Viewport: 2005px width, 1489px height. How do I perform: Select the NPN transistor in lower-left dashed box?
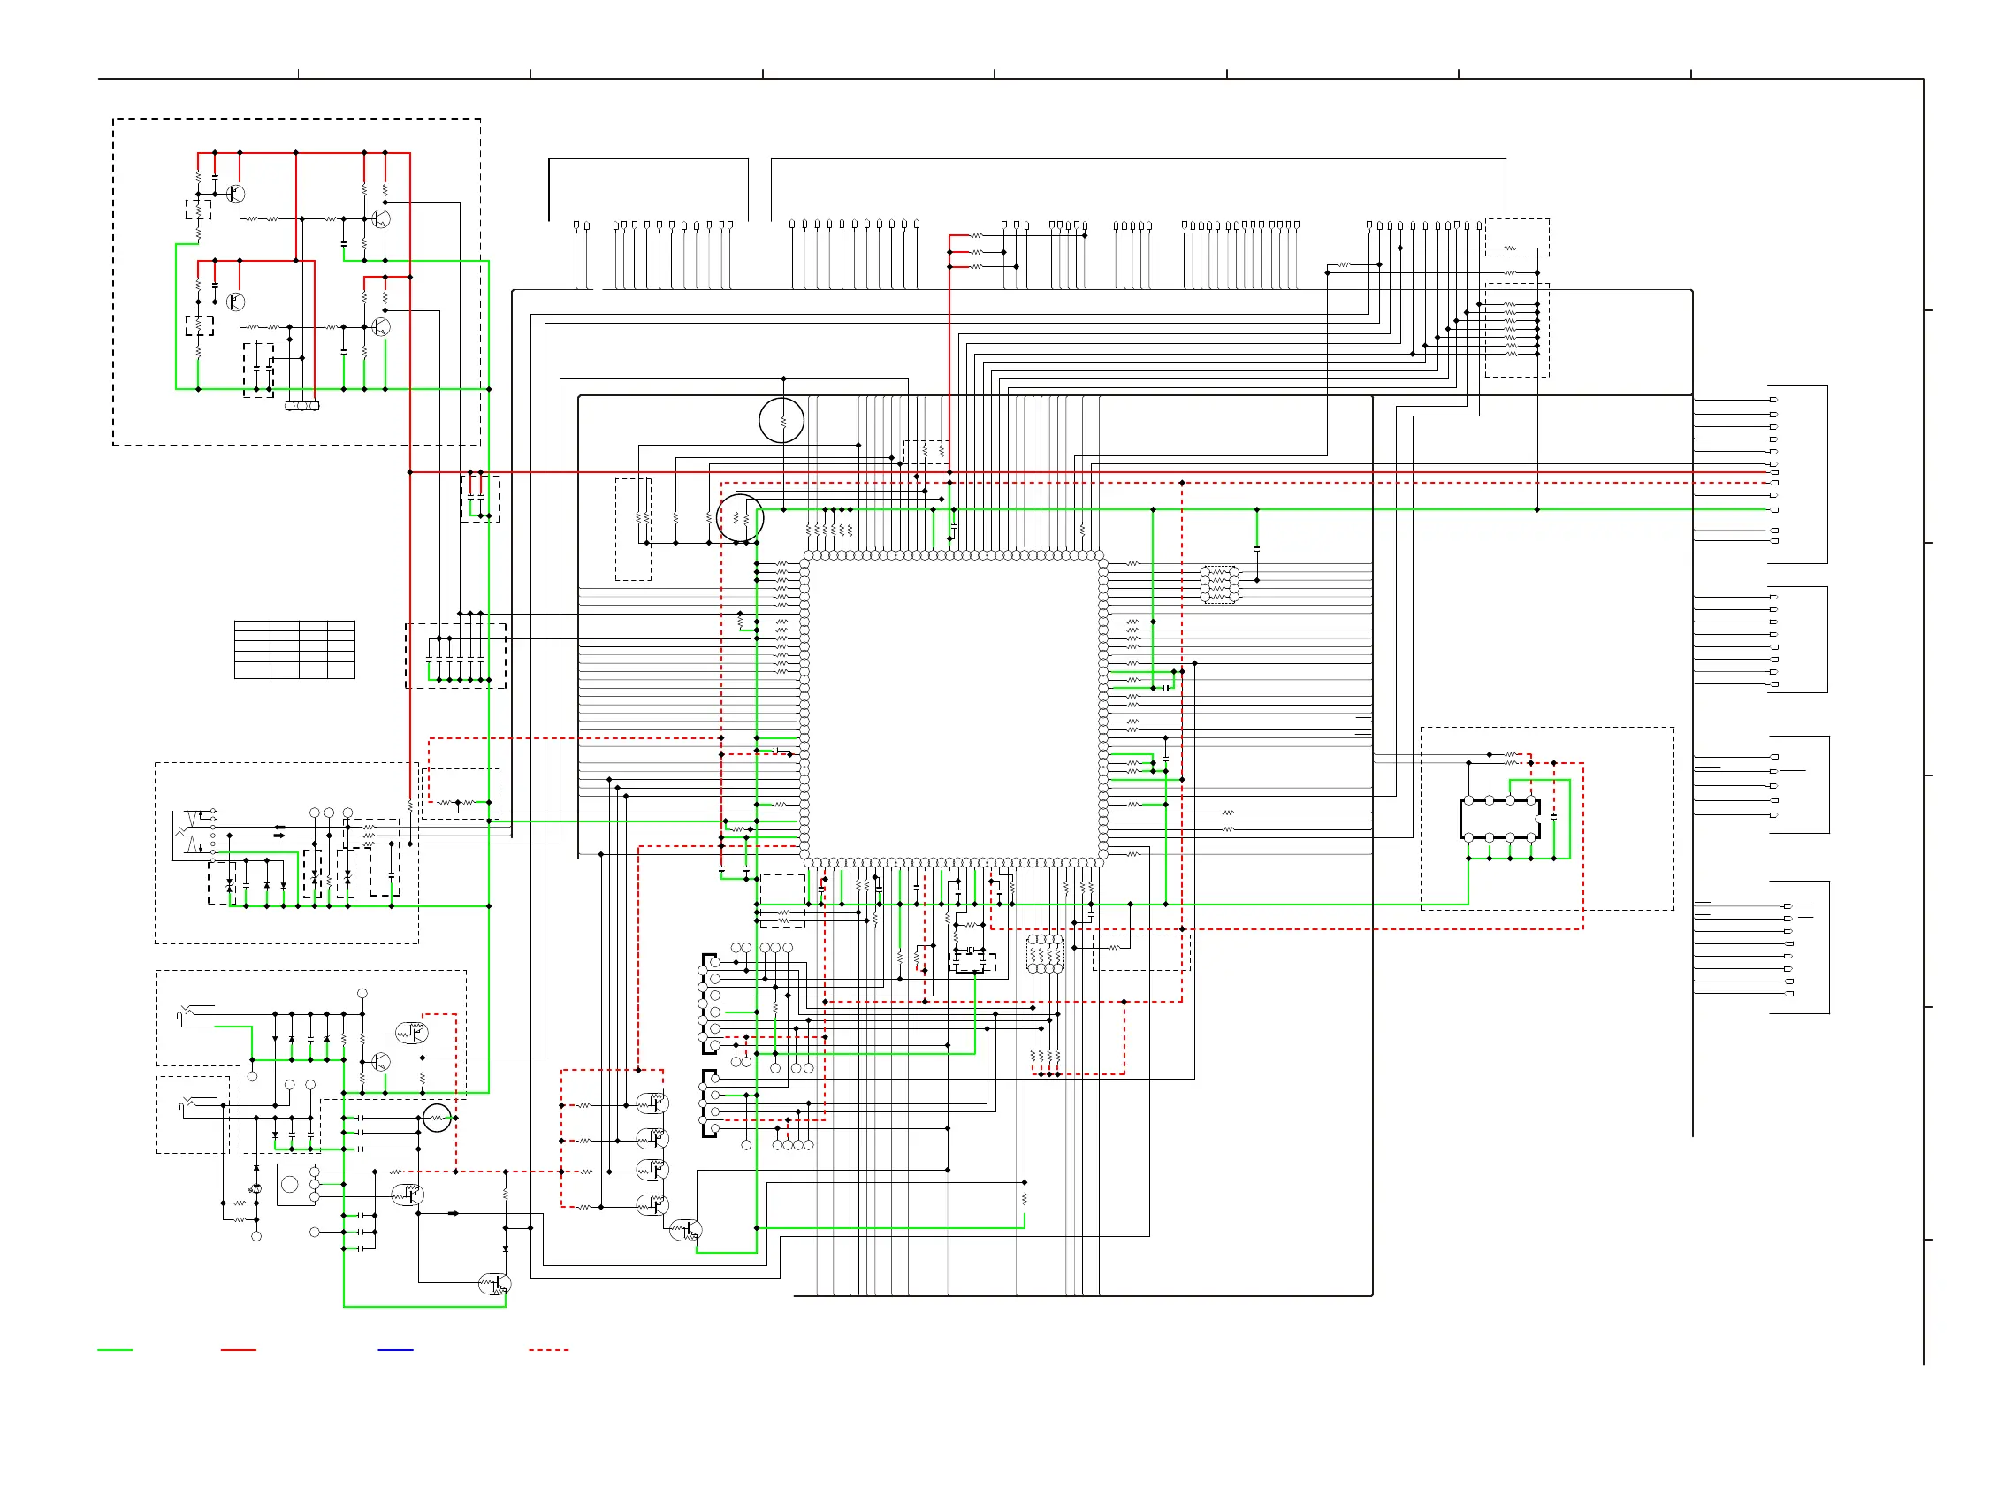380,1062
